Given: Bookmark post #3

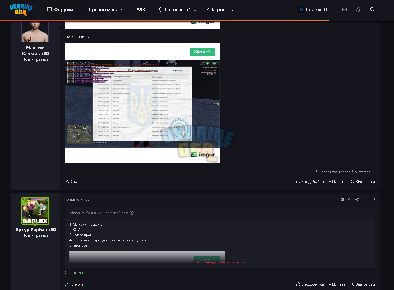Looking at the screenshot, I should [365, 200].
